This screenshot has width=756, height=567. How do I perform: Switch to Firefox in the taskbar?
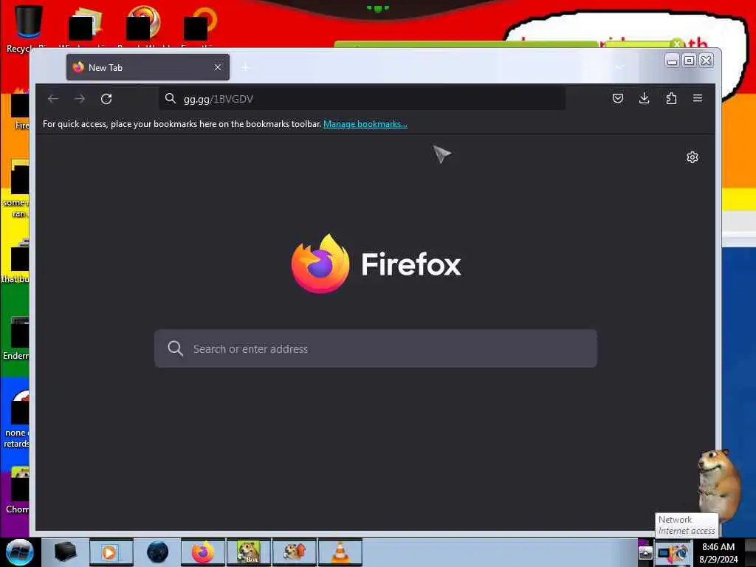(x=202, y=552)
